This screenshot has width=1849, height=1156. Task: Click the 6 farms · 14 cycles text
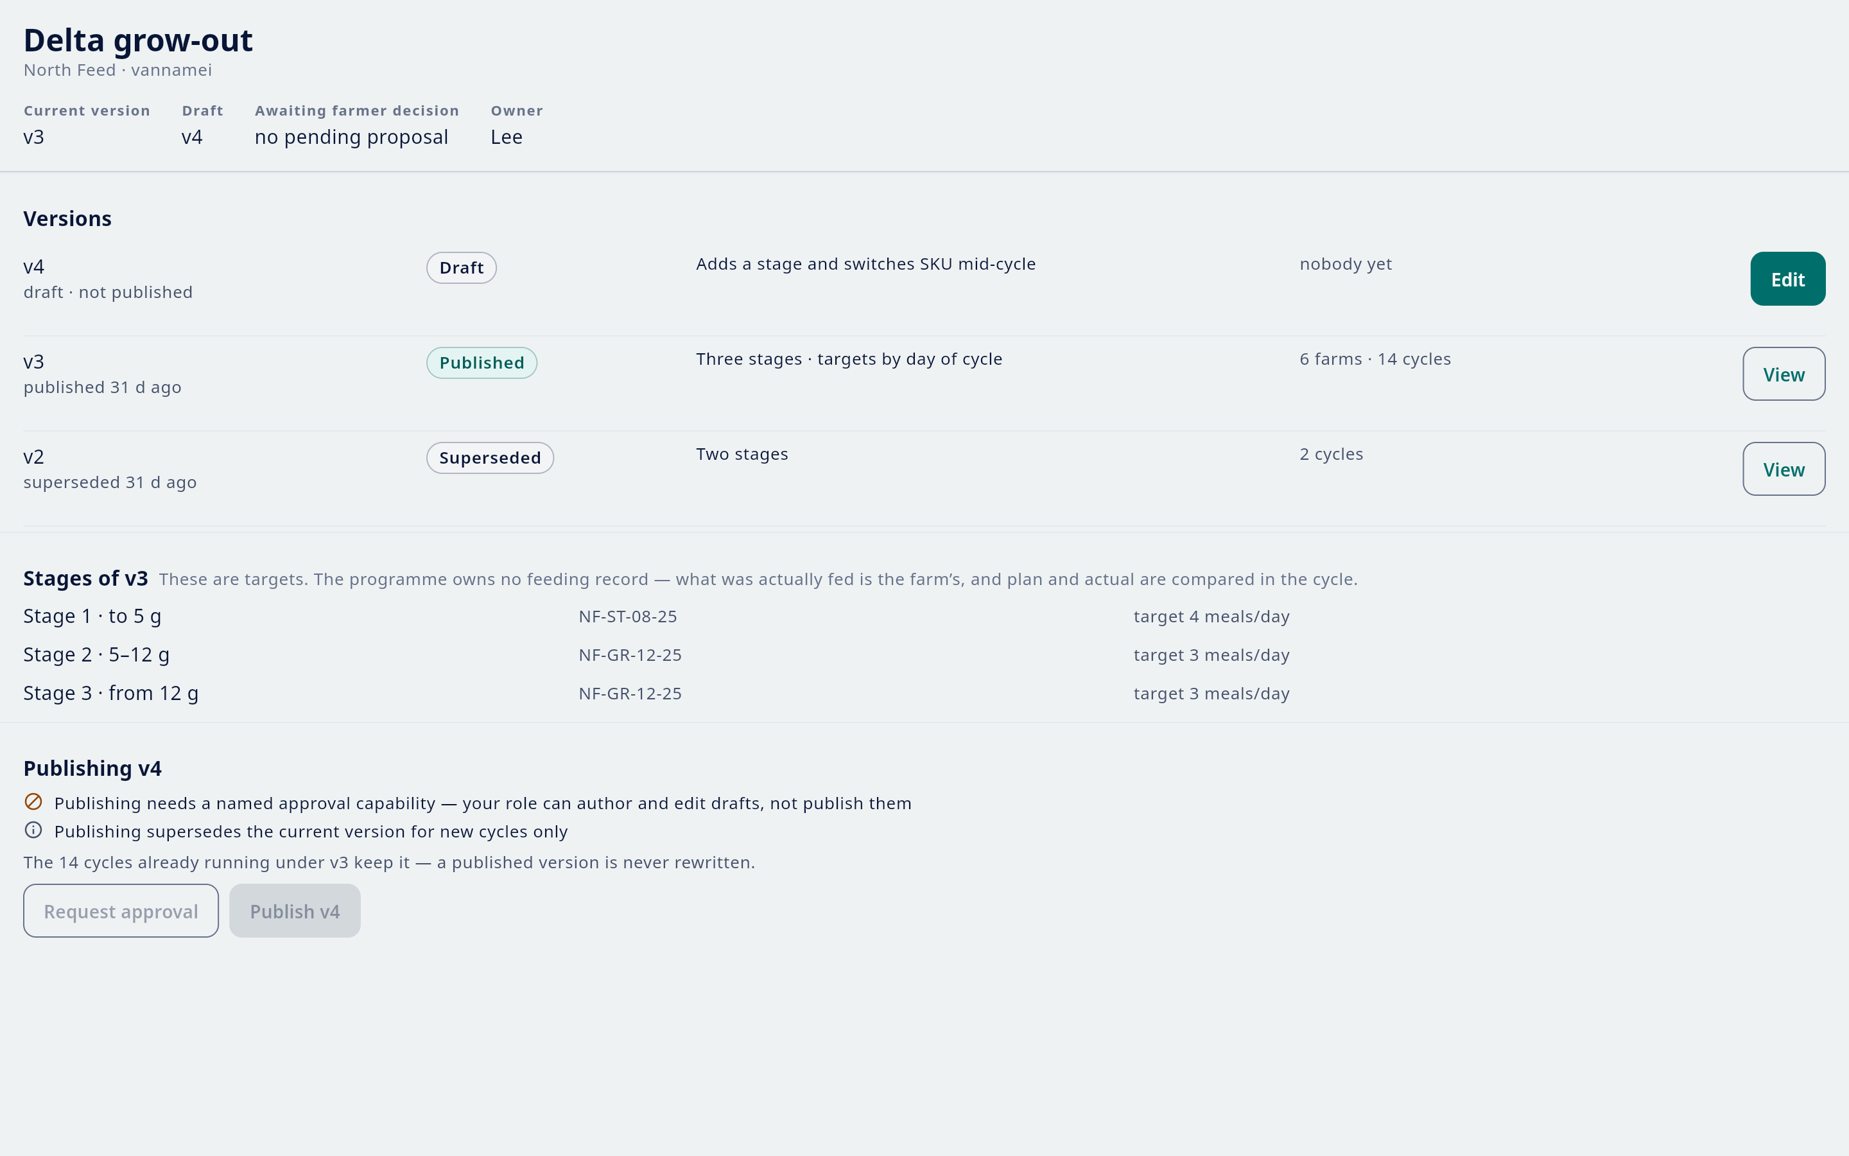(1375, 360)
